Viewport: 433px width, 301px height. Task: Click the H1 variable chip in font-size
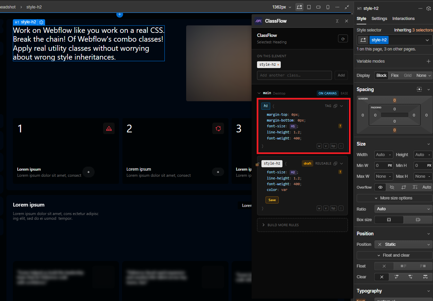[x=293, y=126]
